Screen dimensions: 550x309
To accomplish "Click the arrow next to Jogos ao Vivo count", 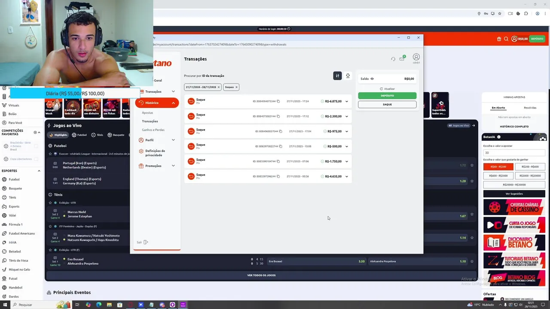I will 474,125.
